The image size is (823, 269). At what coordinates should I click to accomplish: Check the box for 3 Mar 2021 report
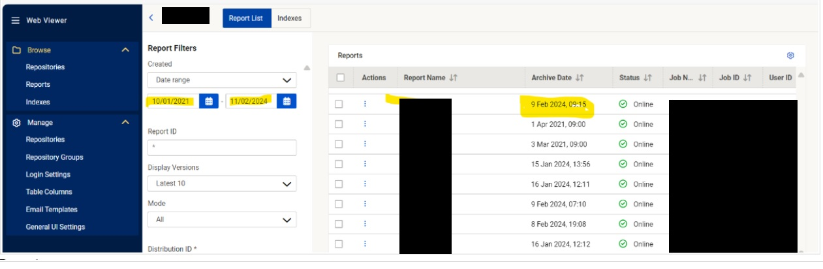pos(339,144)
